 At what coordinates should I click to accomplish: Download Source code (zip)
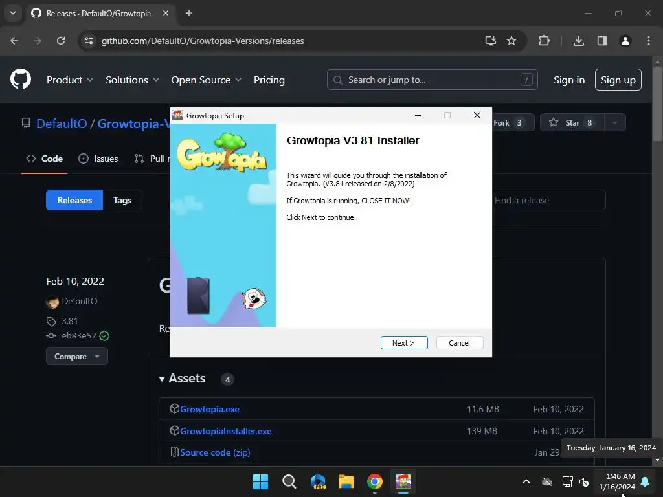pos(215,452)
